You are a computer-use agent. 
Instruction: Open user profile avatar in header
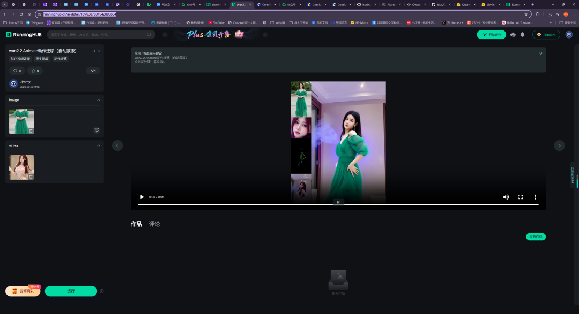pos(569,35)
